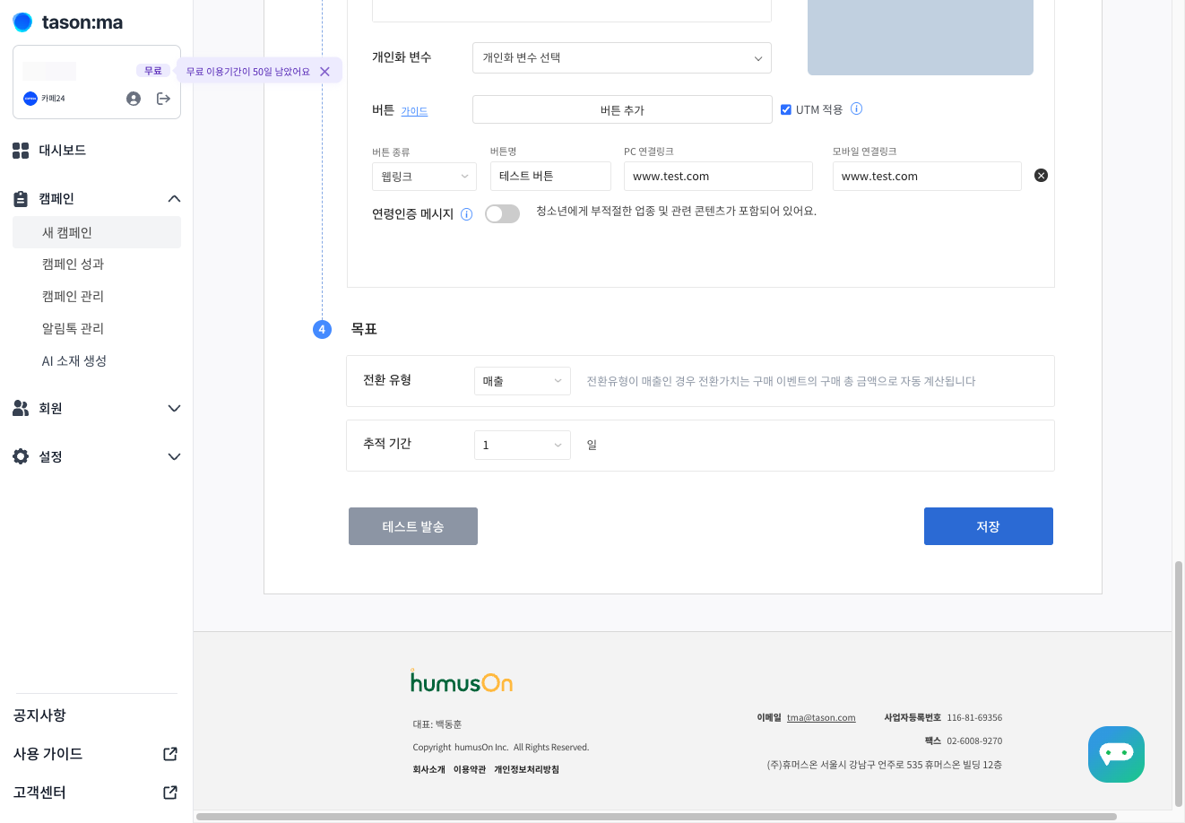1185x823 pixels.
Task: Click external link icon beside 고객센터
Action: [x=170, y=793]
